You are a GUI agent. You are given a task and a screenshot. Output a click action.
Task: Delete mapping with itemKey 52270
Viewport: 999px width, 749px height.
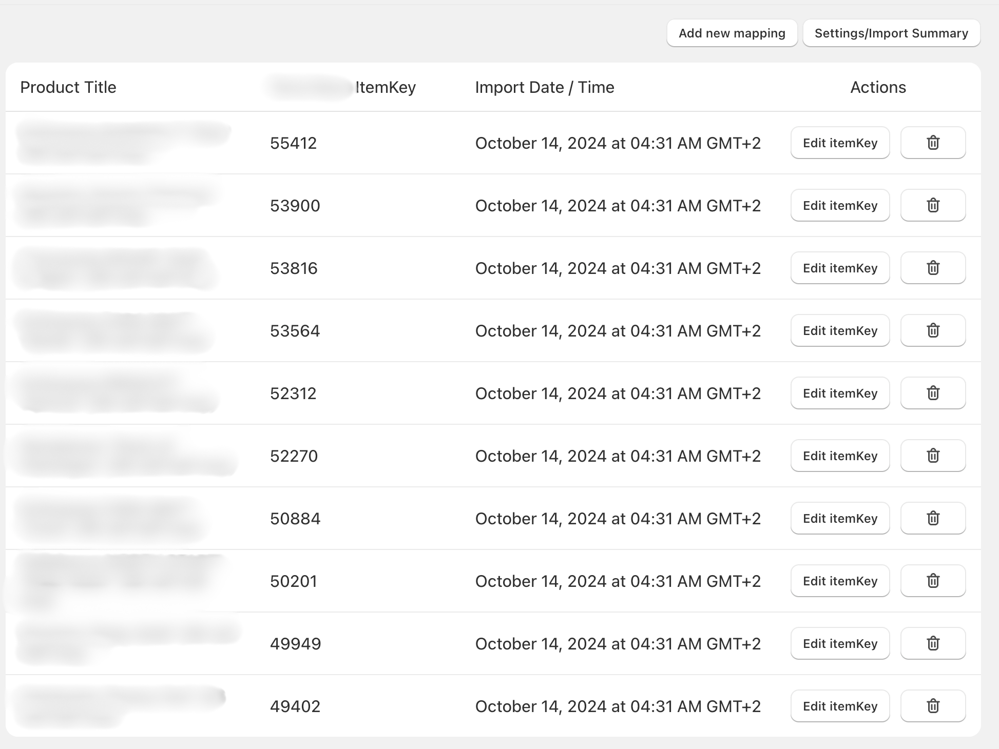pyautogui.click(x=933, y=456)
